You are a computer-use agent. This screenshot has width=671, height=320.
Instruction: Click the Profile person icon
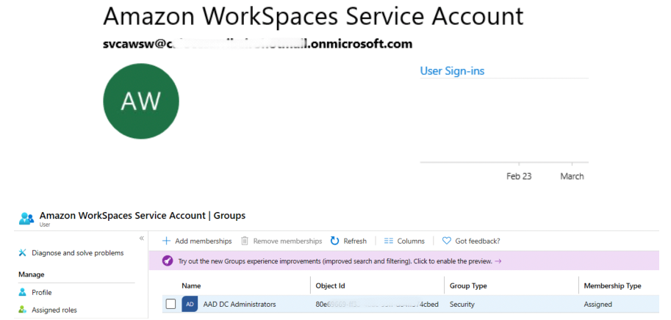coord(23,292)
